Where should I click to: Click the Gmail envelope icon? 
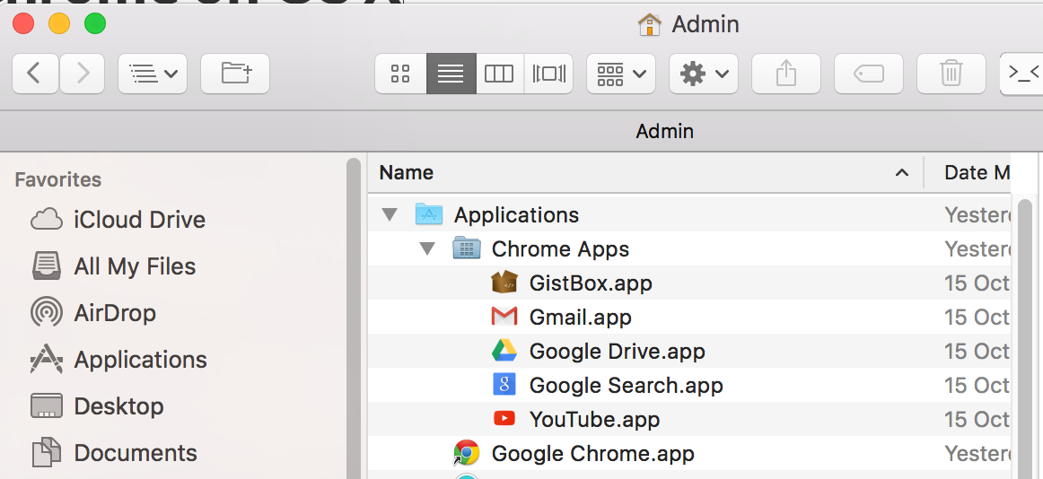(504, 317)
